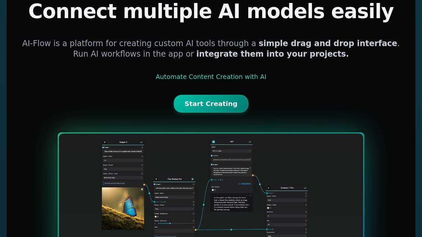Click the help icon beside Imagen 4 Aspect Ratio
This screenshot has height=237, width=422.
(x=142, y=156)
